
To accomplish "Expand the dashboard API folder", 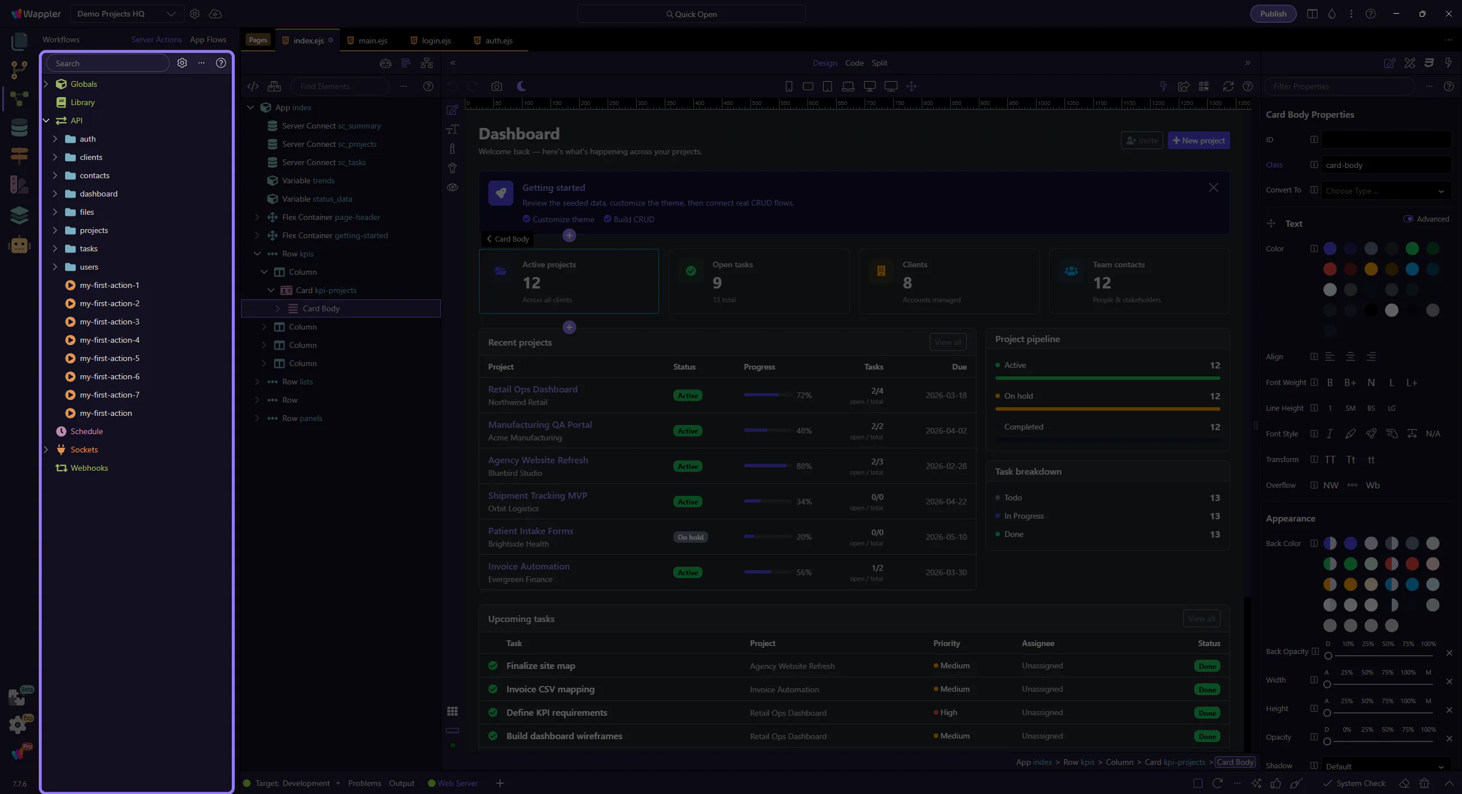I will (55, 194).
